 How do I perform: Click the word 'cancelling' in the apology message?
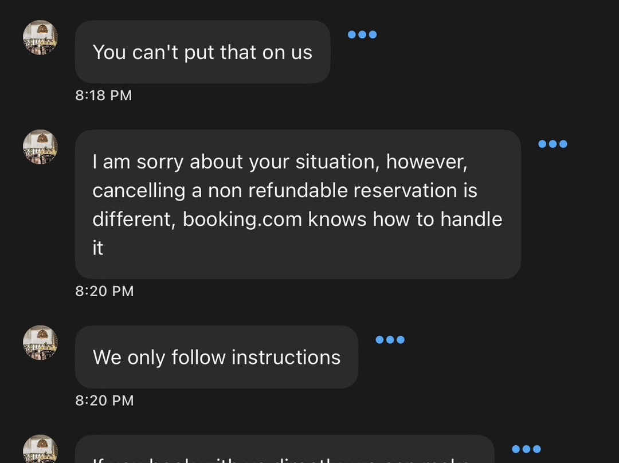(x=139, y=191)
